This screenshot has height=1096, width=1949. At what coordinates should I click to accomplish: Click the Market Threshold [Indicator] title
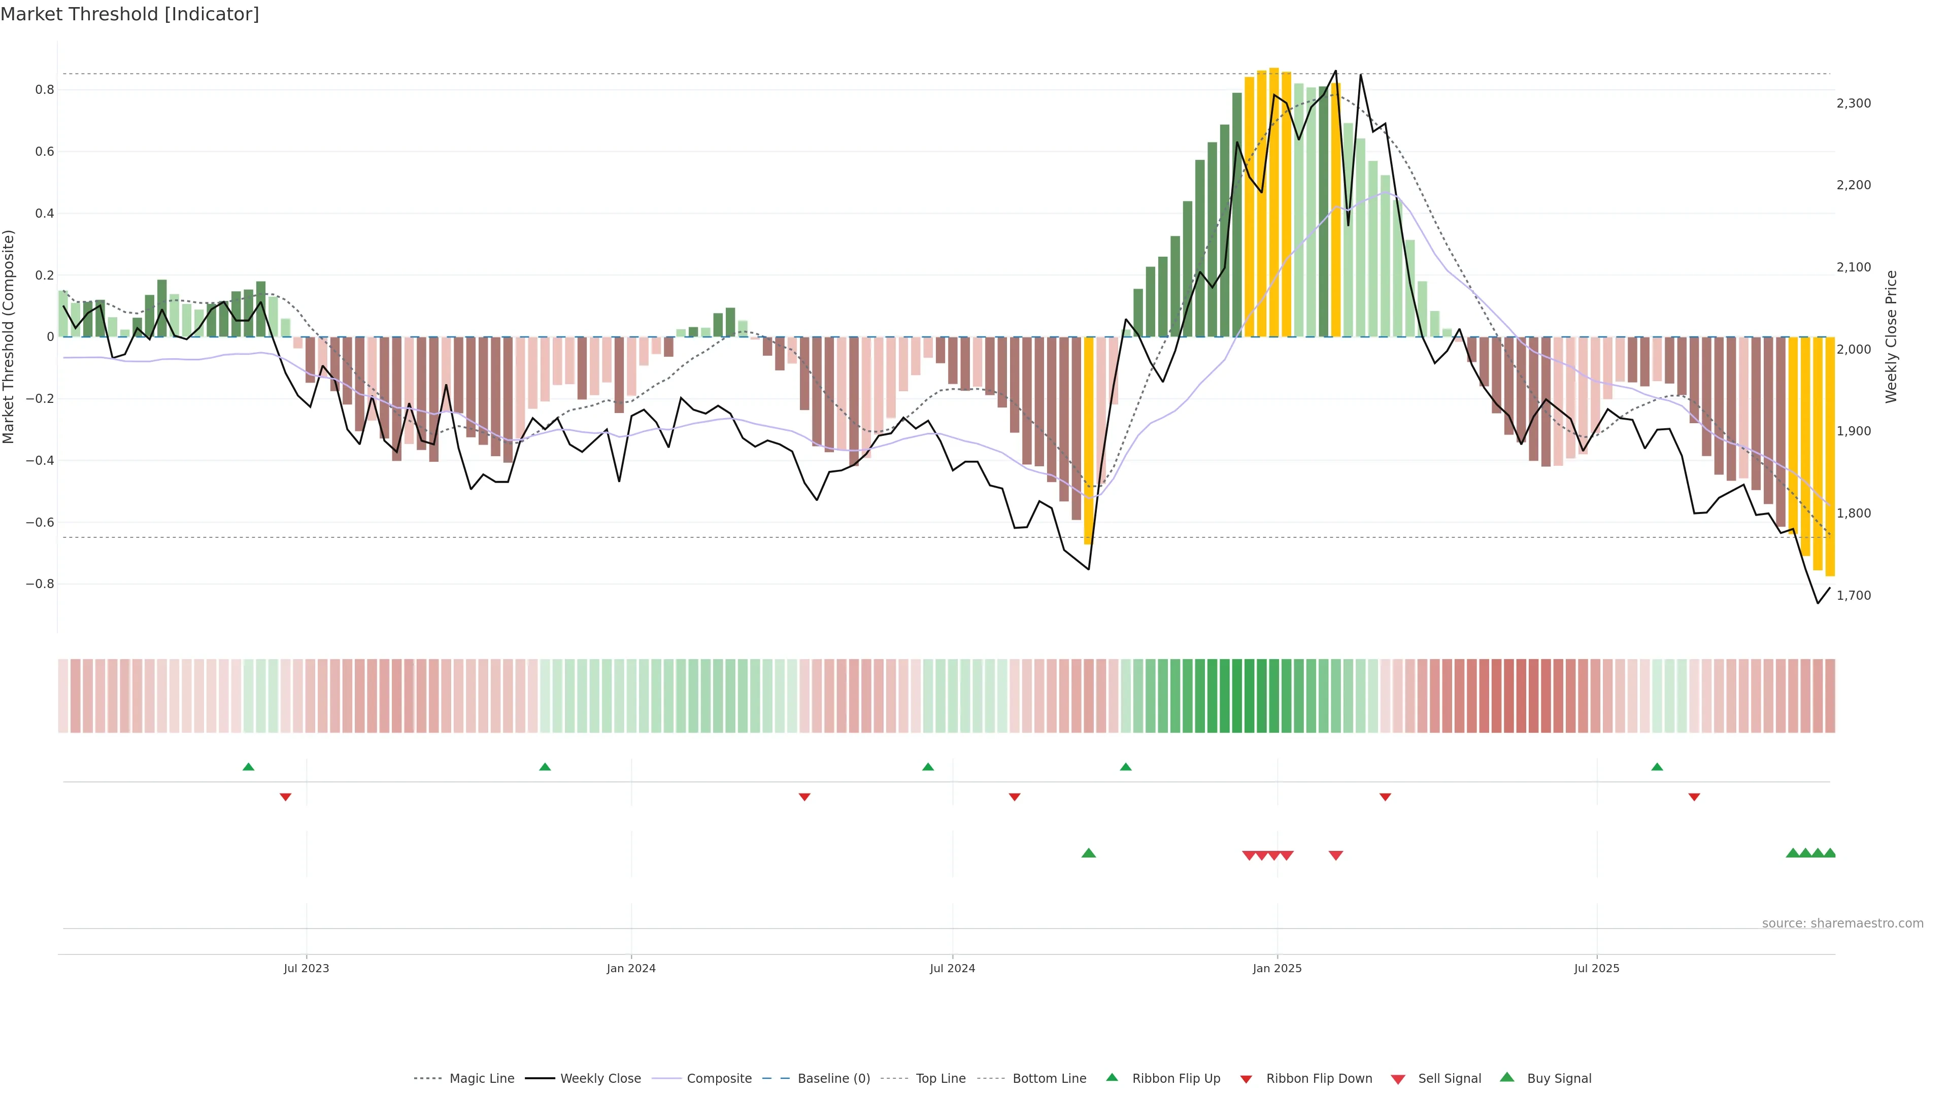click(x=129, y=14)
